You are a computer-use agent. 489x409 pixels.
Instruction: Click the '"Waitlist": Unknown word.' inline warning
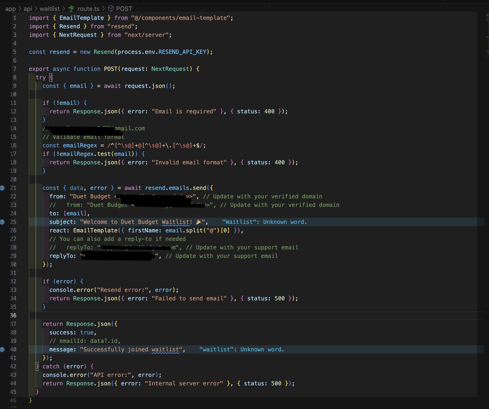point(265,222)
